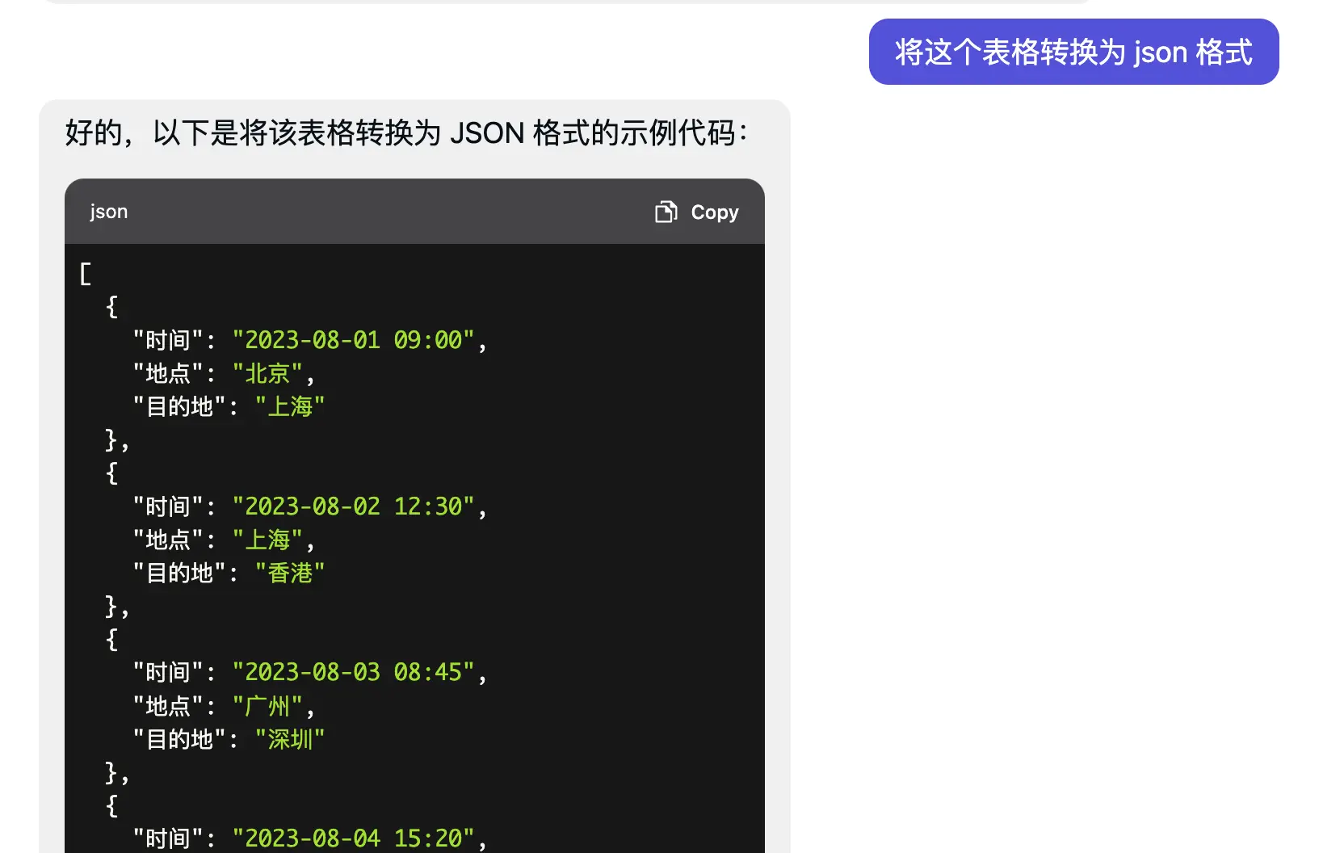This screenshot has height=853, width=1344.
Task: Select the user message bubble about json
Action: 1073,53
